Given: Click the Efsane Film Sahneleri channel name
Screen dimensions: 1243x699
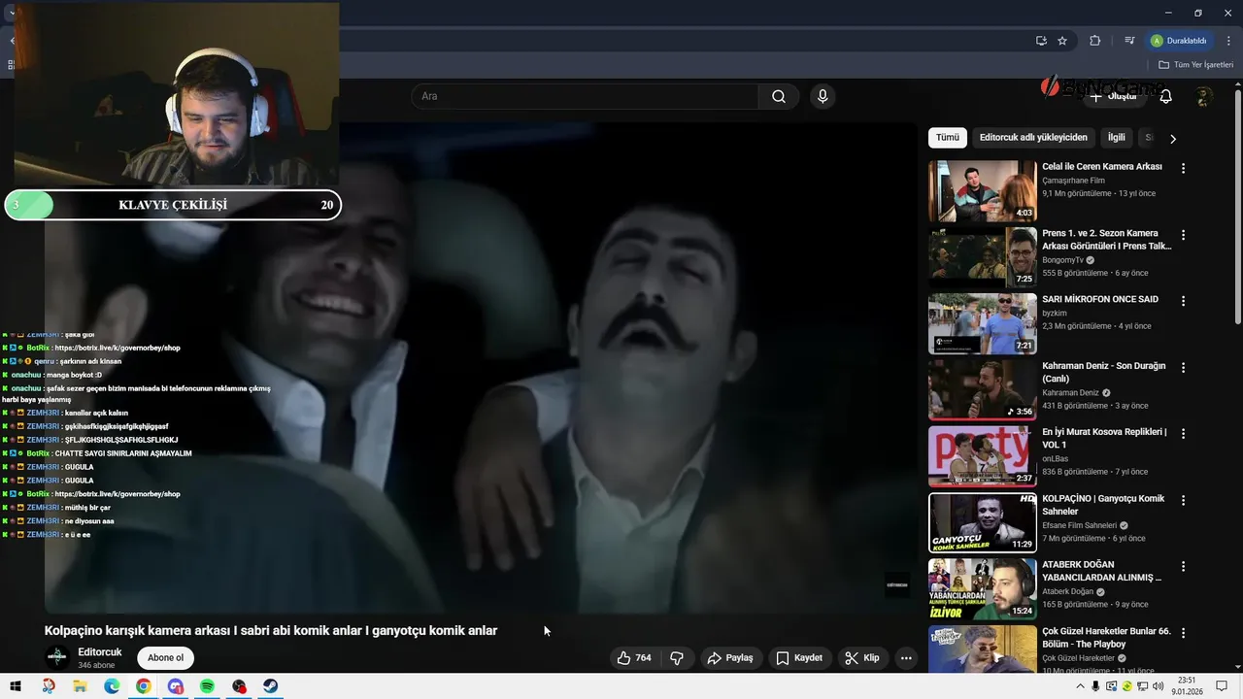Looking at the screenshot, I should coord(1079,525).
